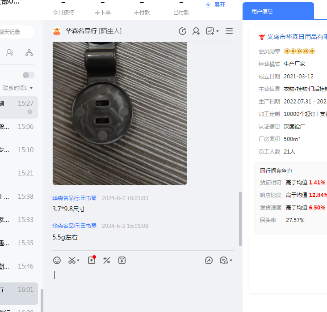This screenshot has width=327, height=312.
Task: Click the yuan payment icon
Action: 122,260
